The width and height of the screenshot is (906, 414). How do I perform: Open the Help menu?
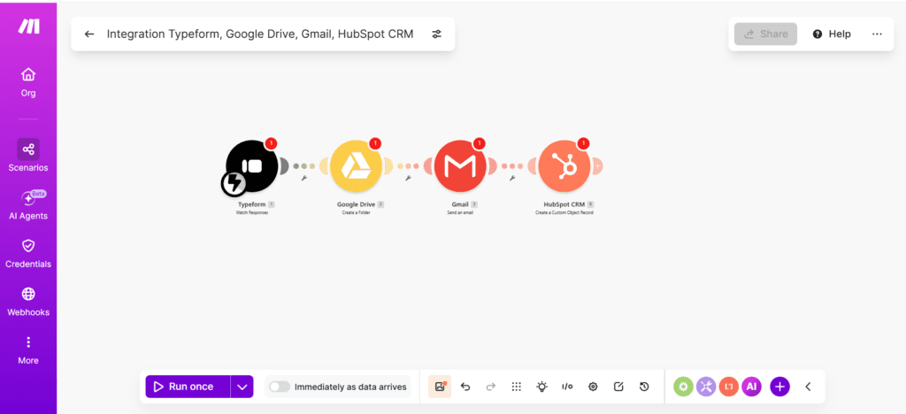832,34
